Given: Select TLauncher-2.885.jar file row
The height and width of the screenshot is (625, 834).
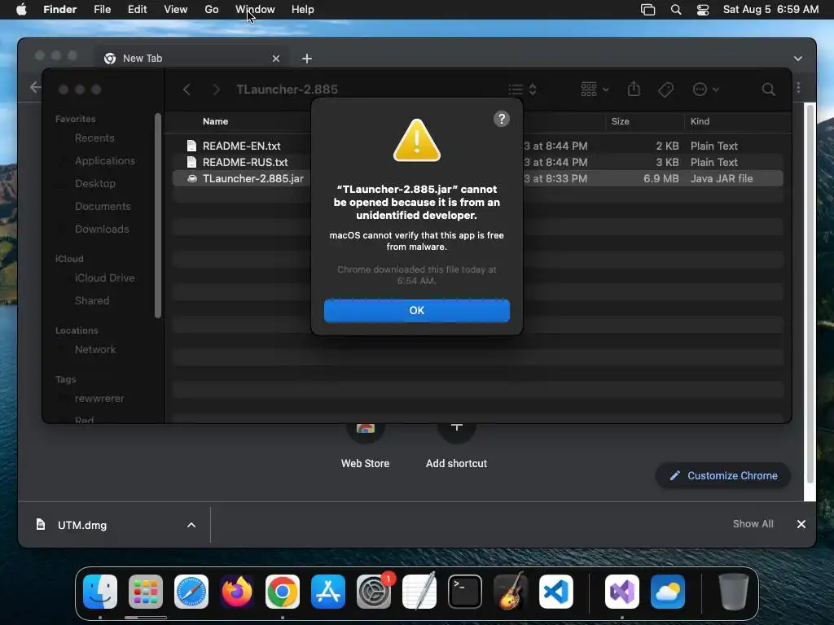Looking at the screenshot, I should (x=477, y=178).
